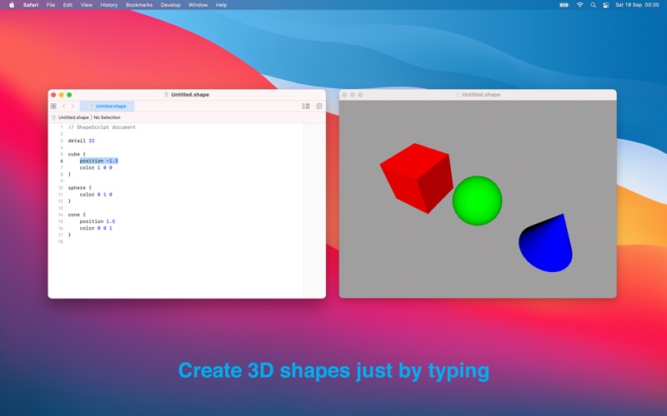The image size is (667, 416).
Task: Open the Bookmarks menu
Action: click(139, 5)
